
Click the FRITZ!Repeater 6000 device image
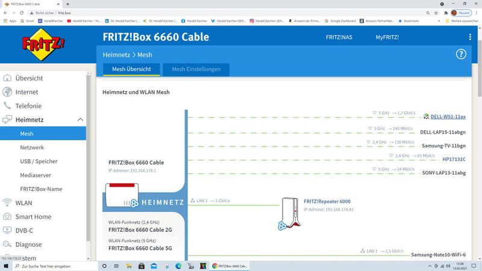pos(290,213)
